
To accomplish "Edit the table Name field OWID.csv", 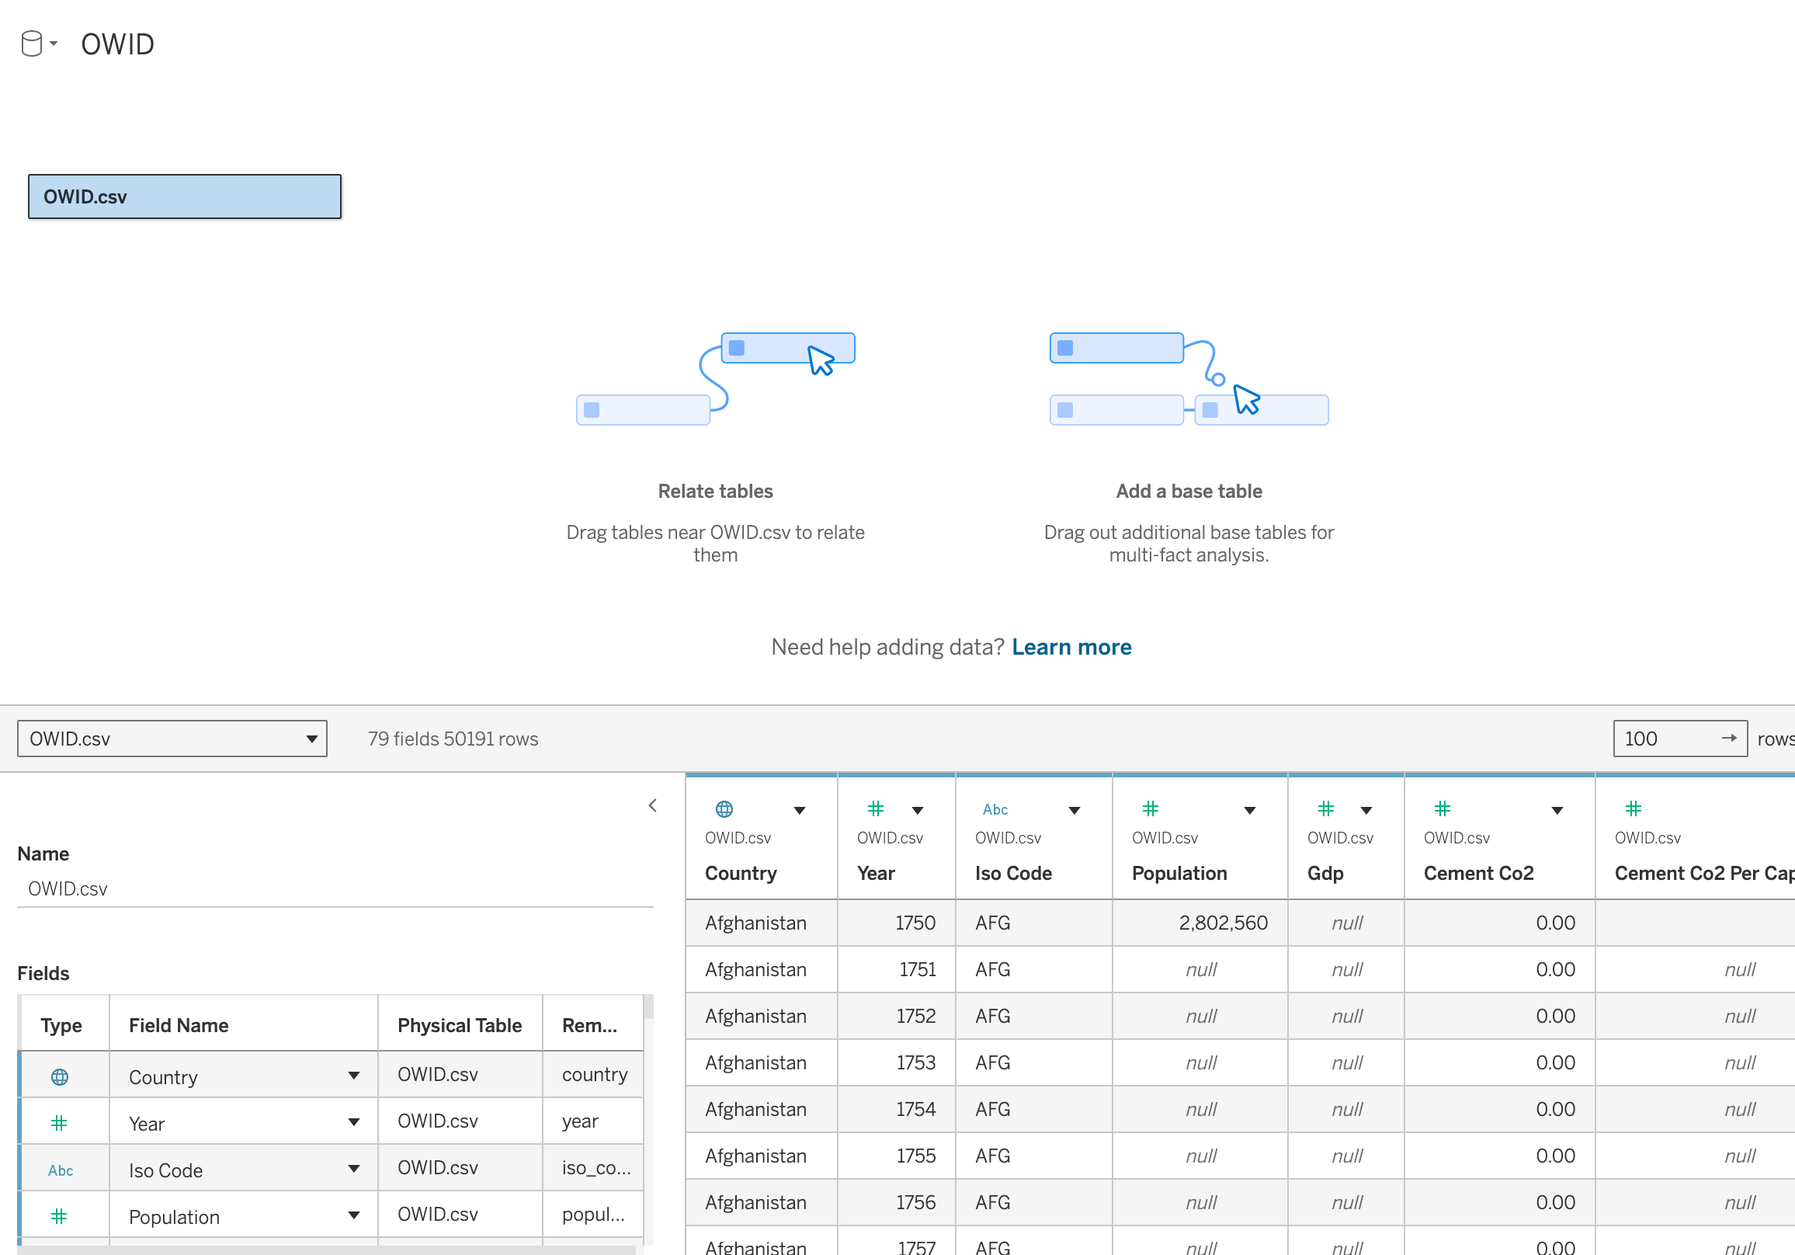I will coord(335,889).
